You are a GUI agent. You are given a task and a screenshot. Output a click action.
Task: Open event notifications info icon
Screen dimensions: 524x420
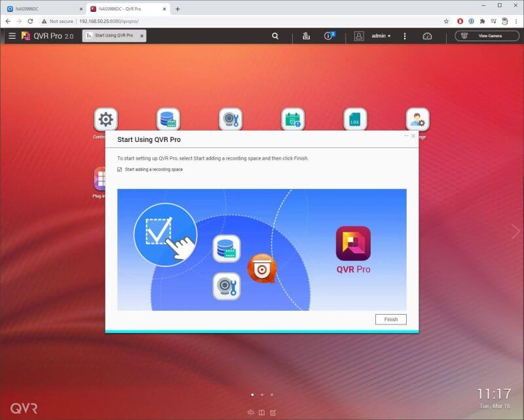click(x=329, y=36)
